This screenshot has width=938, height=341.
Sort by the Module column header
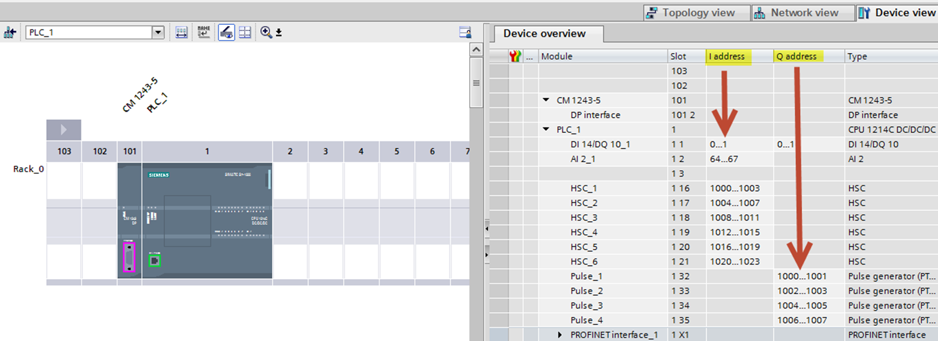tap(603, 56)
